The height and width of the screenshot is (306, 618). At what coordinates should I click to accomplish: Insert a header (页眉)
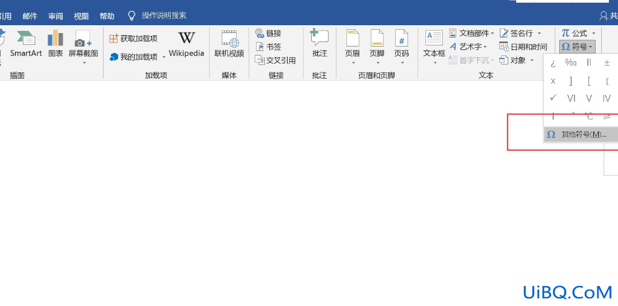click(x=352, y=44)
